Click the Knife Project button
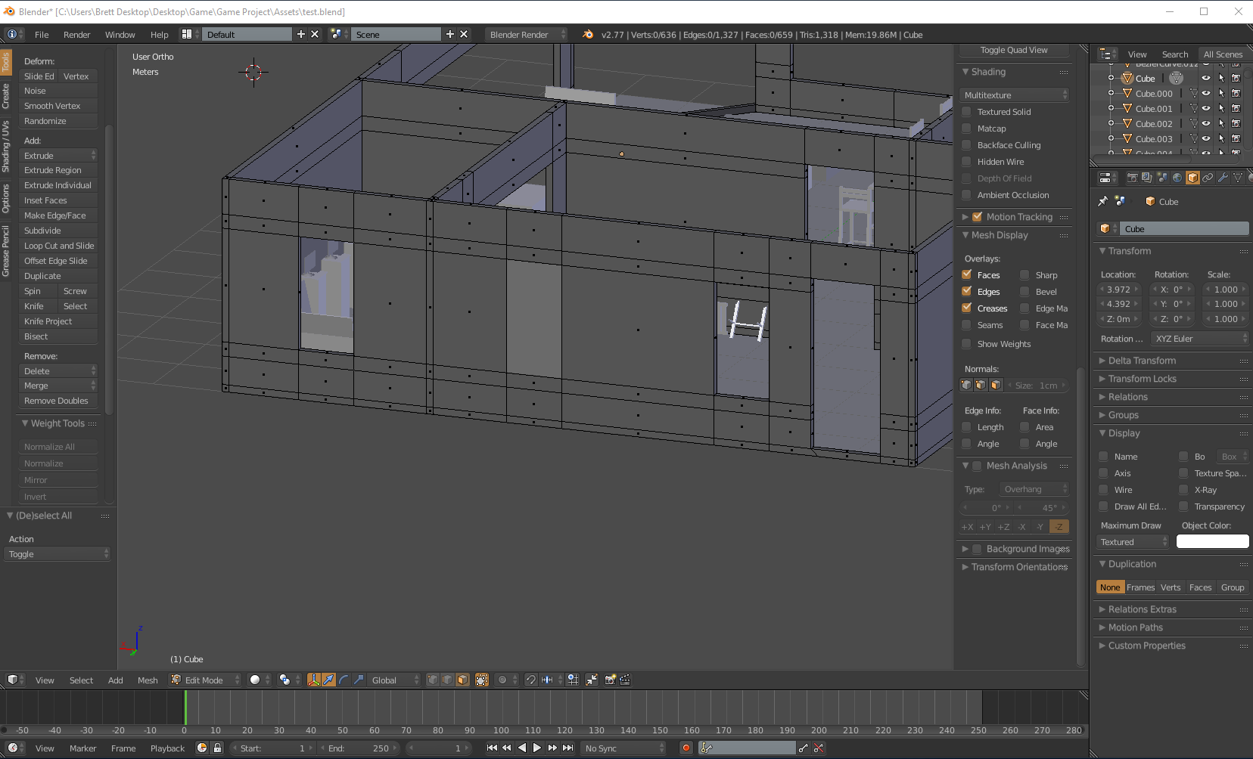Image resolution: width=1253 pixels, height=759 pixels. 58,321
